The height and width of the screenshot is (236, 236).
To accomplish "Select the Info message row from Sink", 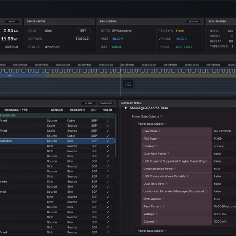I will coord(57,181).
